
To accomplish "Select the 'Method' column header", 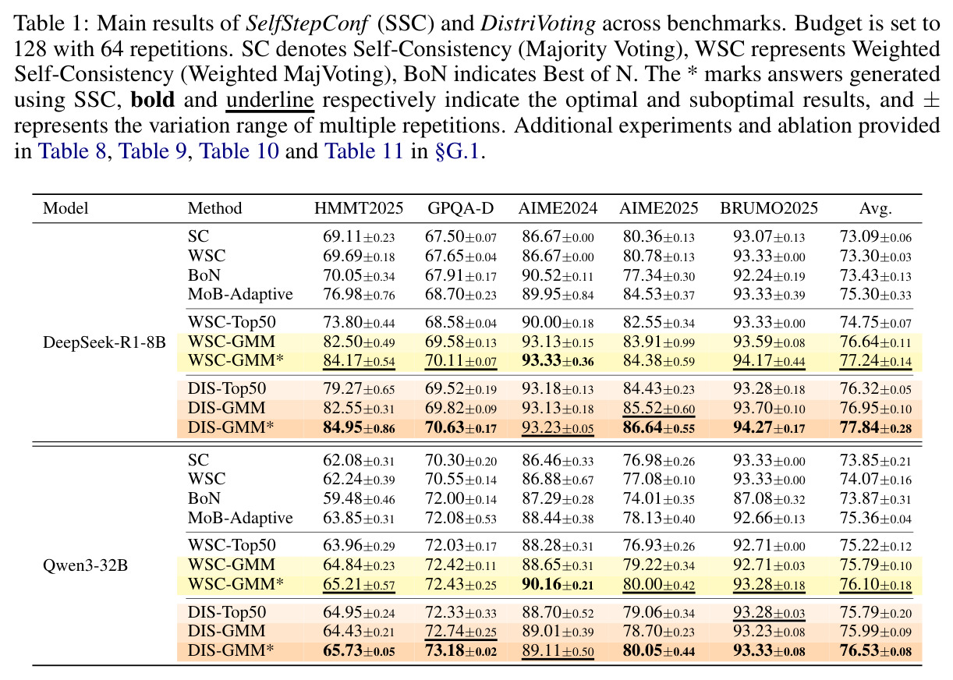I will click(214, 208).
